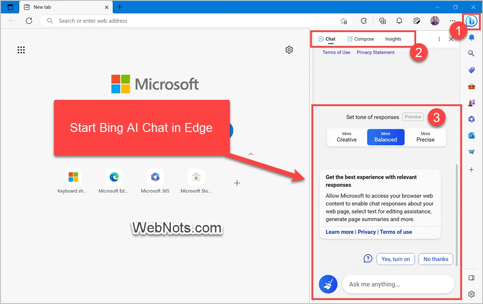
Task: Click the Microsoft logo on the page
Action: coord(155,84)
